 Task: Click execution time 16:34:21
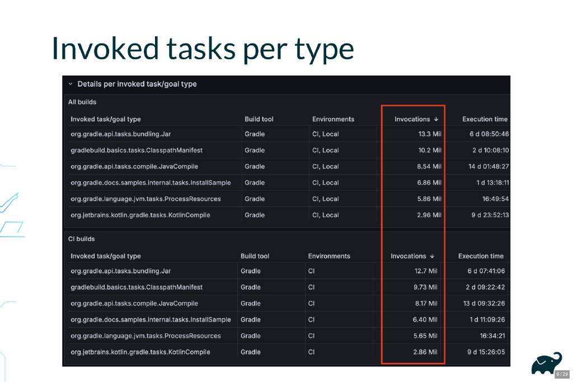point(492,336)
